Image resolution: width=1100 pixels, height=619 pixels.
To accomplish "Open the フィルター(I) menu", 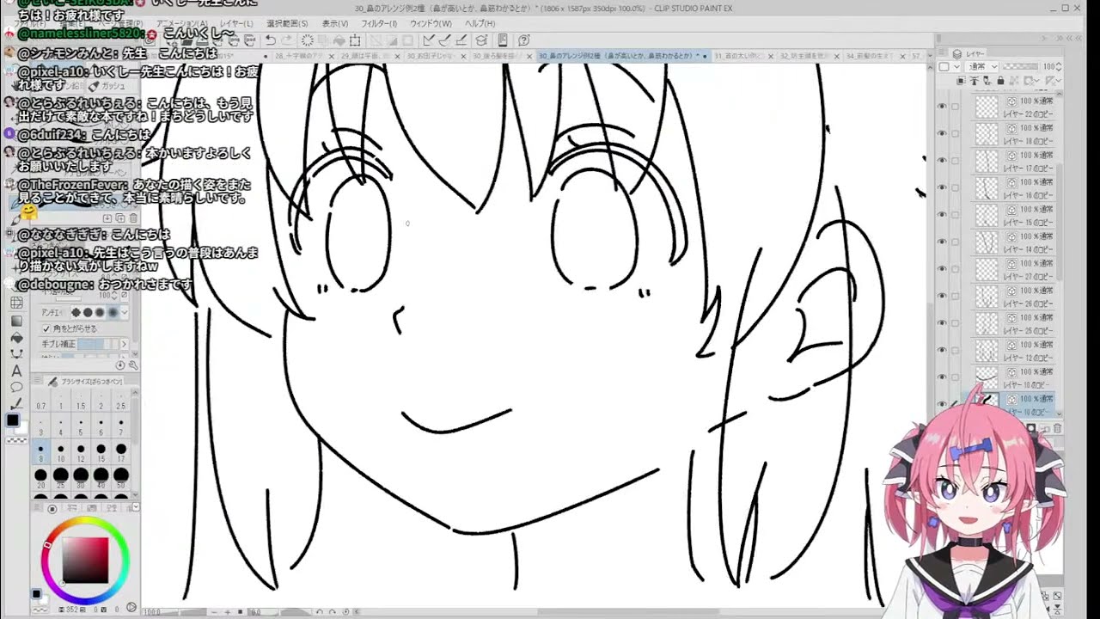I will pos(379,23).
